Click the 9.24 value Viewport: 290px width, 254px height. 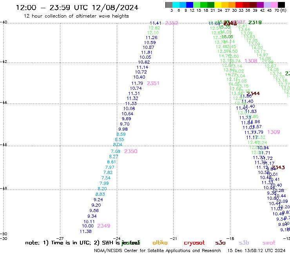(x=98, y=200)
